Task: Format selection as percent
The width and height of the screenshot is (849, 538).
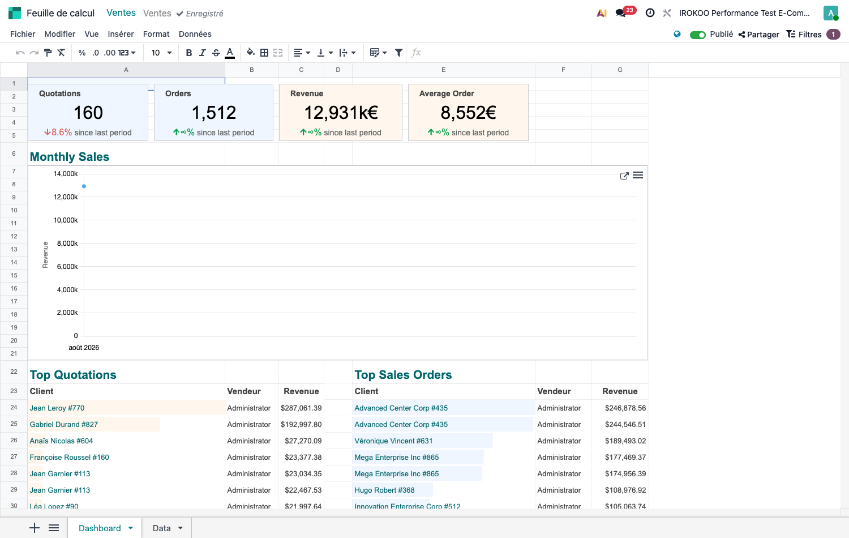Action: coord(82,53)
